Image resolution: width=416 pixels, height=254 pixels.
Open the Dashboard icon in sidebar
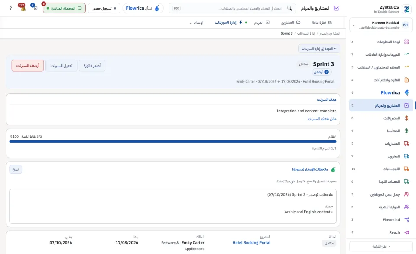(x=406, y=42)
